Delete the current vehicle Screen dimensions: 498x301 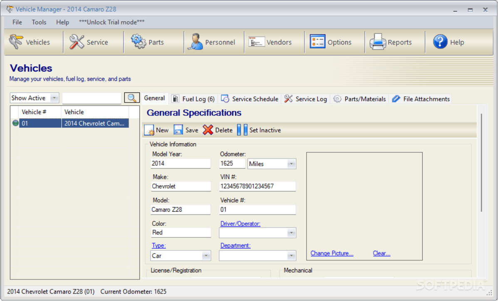coord(217,130)
